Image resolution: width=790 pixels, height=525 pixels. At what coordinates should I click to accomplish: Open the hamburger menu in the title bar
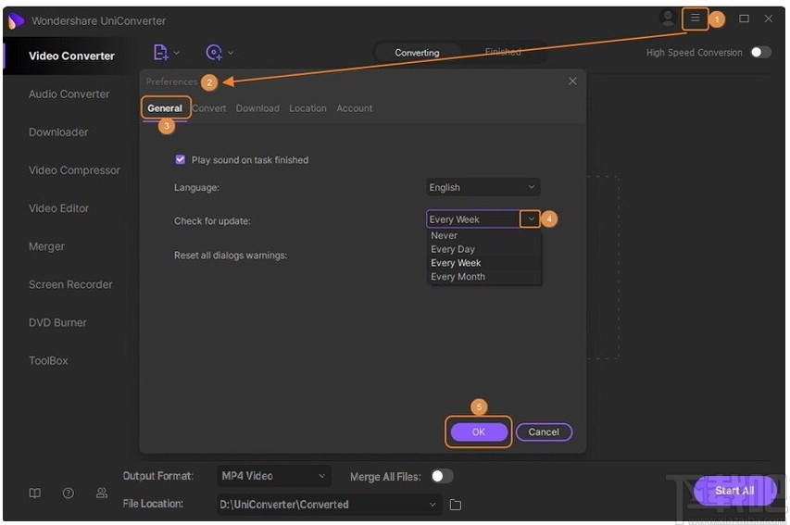(x=696, y=19)
